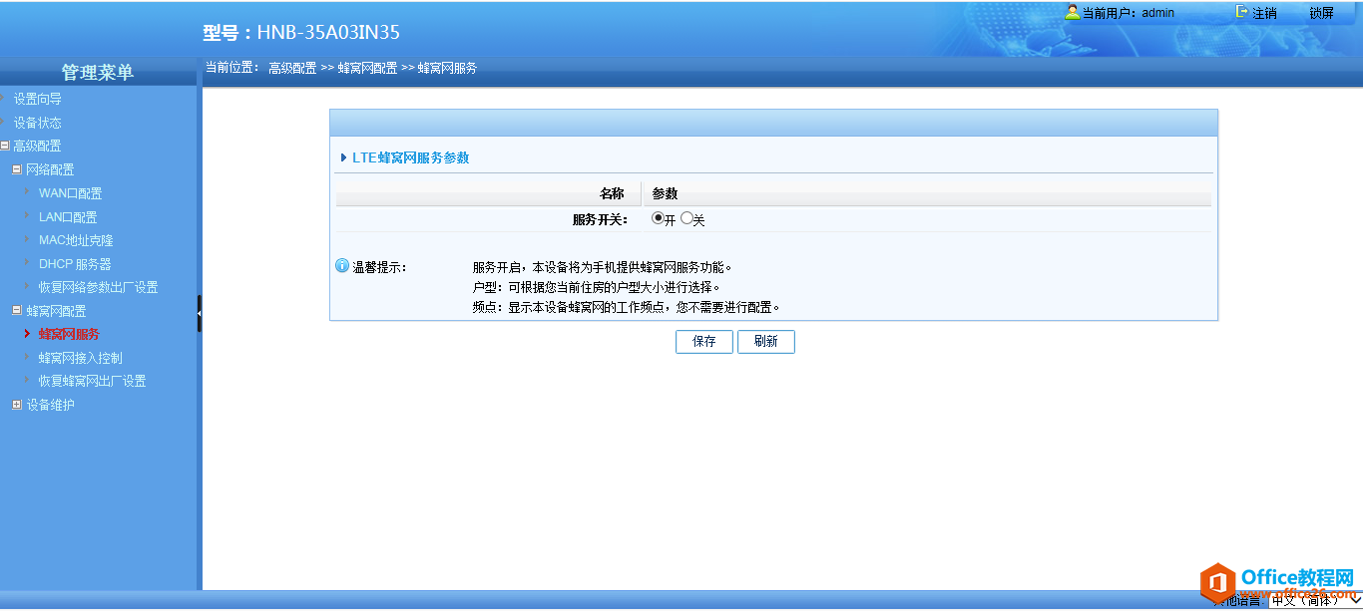Click the 名称 column header
The width and height of the screenshot is (1363, 611).
pos(612,193)
